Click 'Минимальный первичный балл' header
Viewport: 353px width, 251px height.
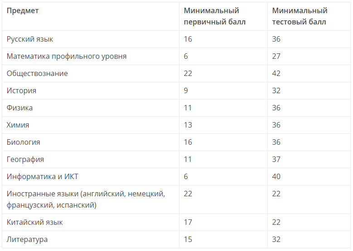214,16
